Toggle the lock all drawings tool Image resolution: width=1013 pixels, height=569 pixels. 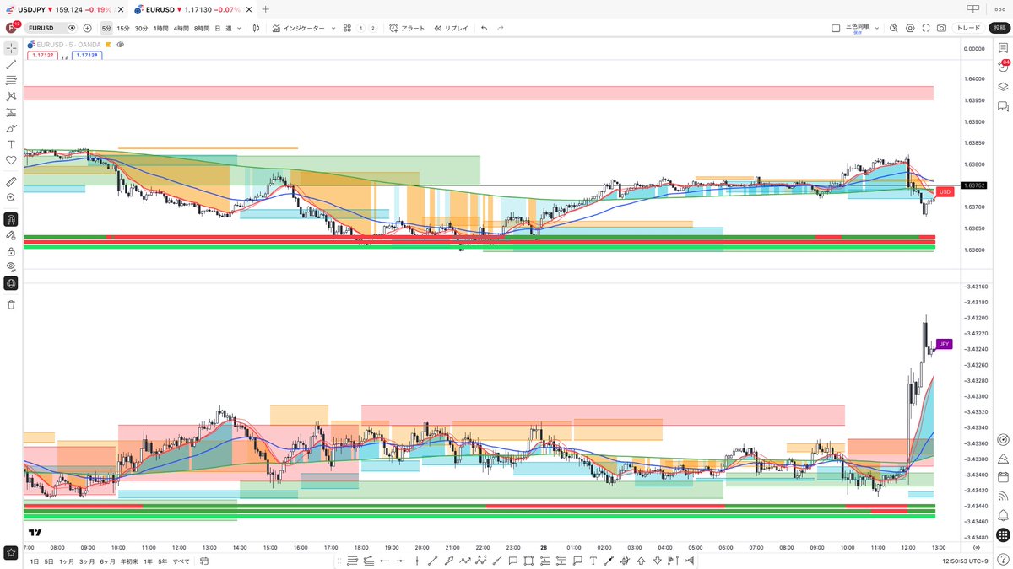(11, 251)
